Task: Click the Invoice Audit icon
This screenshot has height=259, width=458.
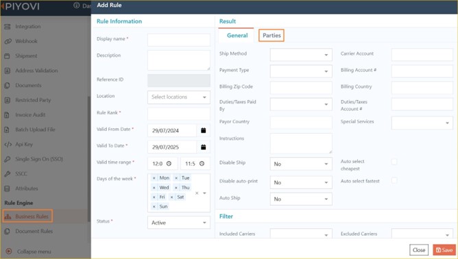Action: tap(7, 115)
